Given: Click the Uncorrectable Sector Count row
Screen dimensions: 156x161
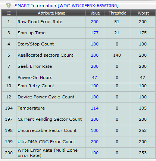Looking at the screenshot, I should pos(78,130).
